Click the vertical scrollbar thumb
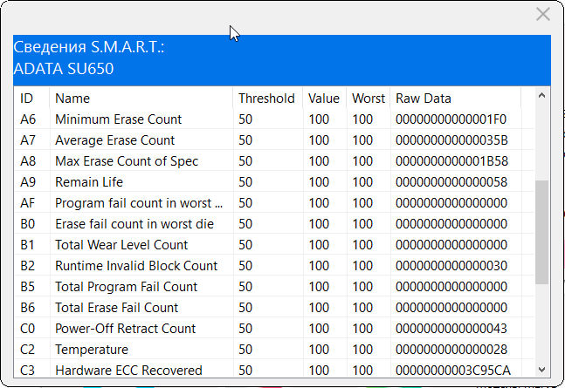 coord(541,232)
